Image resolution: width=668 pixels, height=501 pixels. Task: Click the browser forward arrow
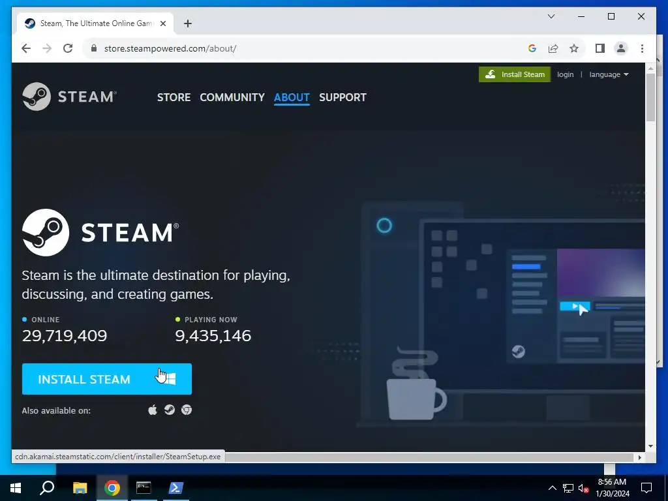(47, 48)
